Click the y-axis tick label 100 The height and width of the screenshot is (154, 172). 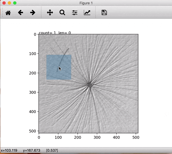tap(32, 54)
